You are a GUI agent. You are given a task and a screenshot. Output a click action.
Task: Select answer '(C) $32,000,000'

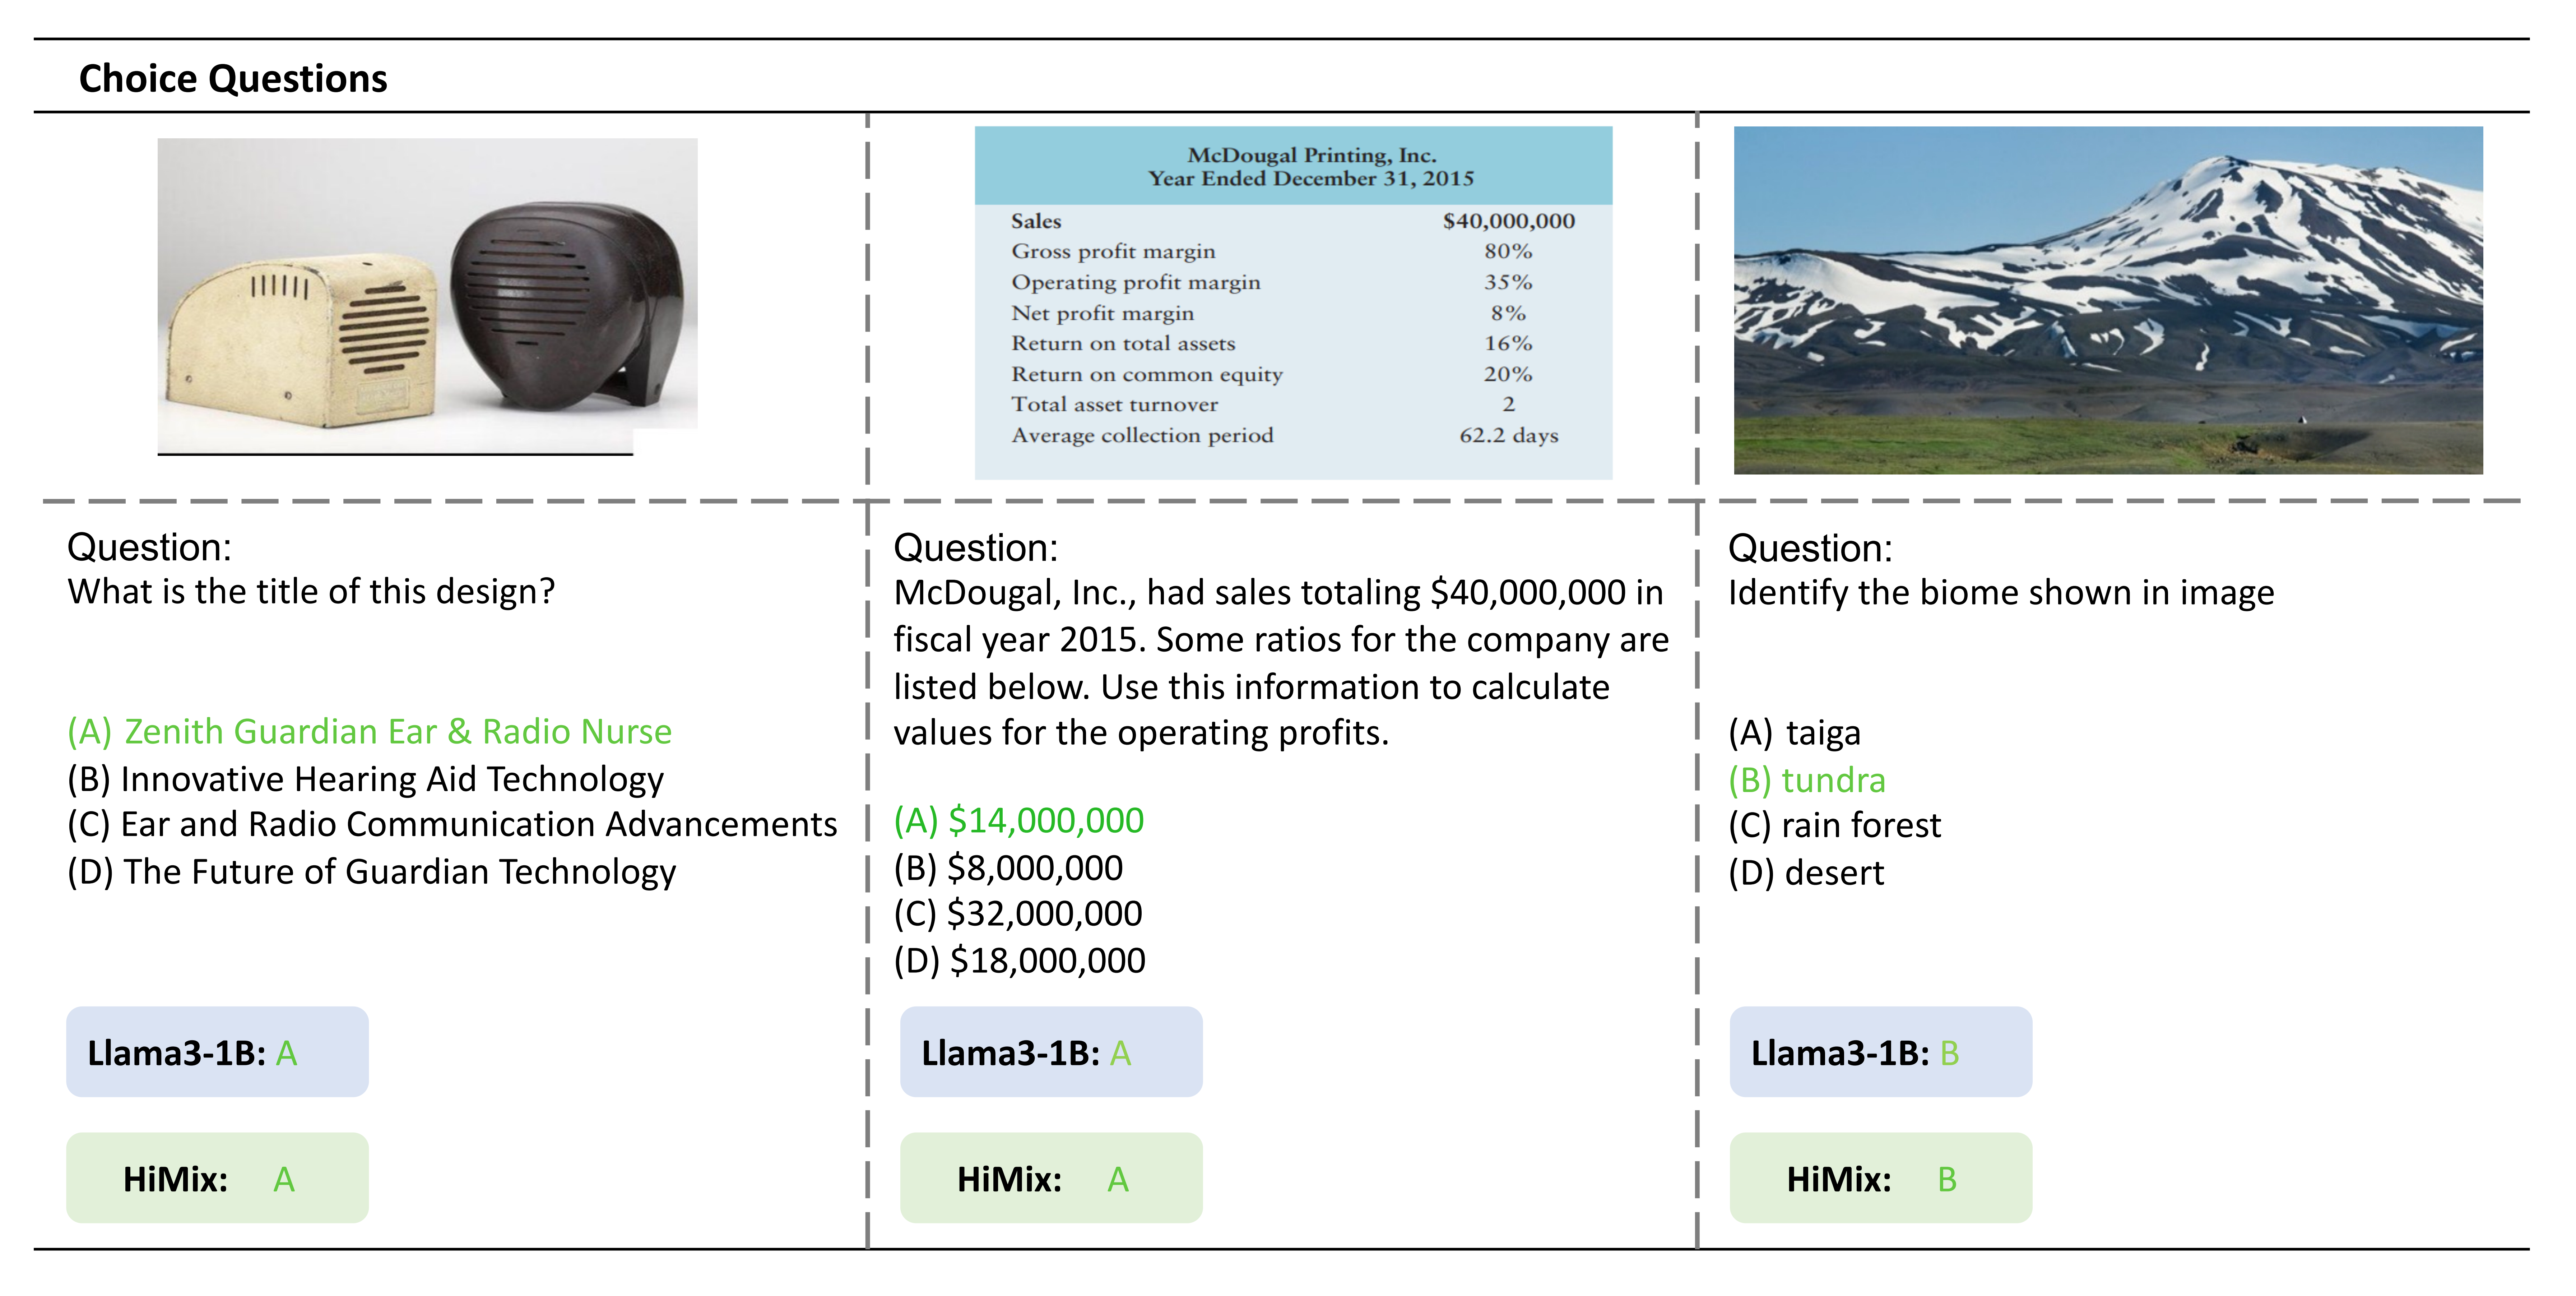[1018, 914]
